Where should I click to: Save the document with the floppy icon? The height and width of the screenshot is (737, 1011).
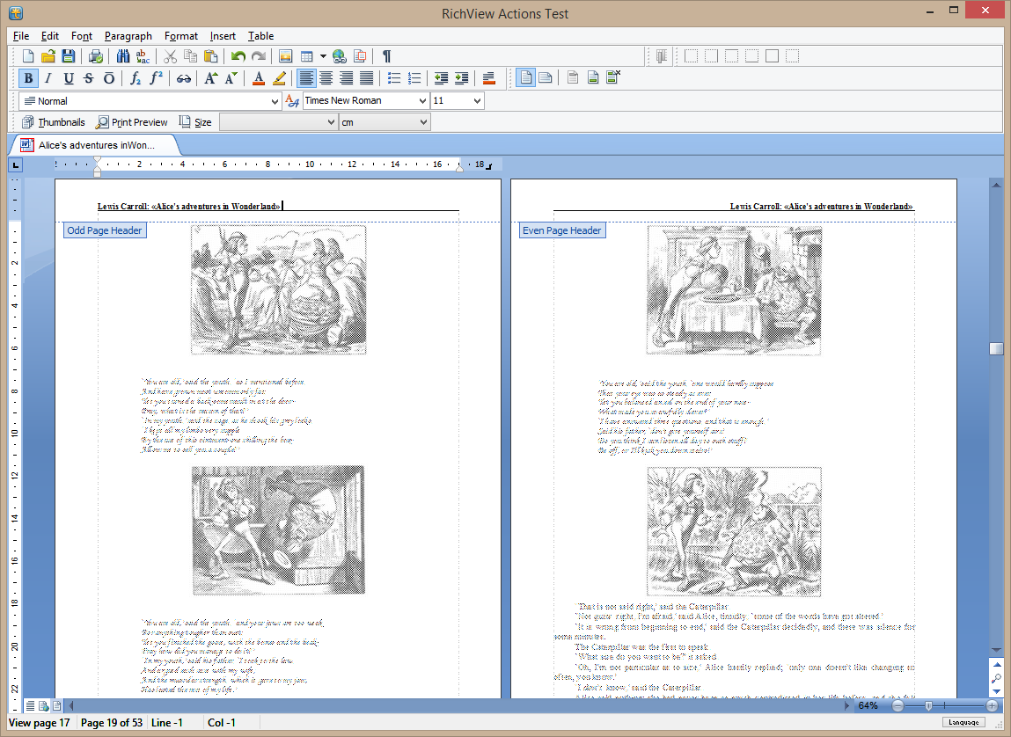point(68,56)
